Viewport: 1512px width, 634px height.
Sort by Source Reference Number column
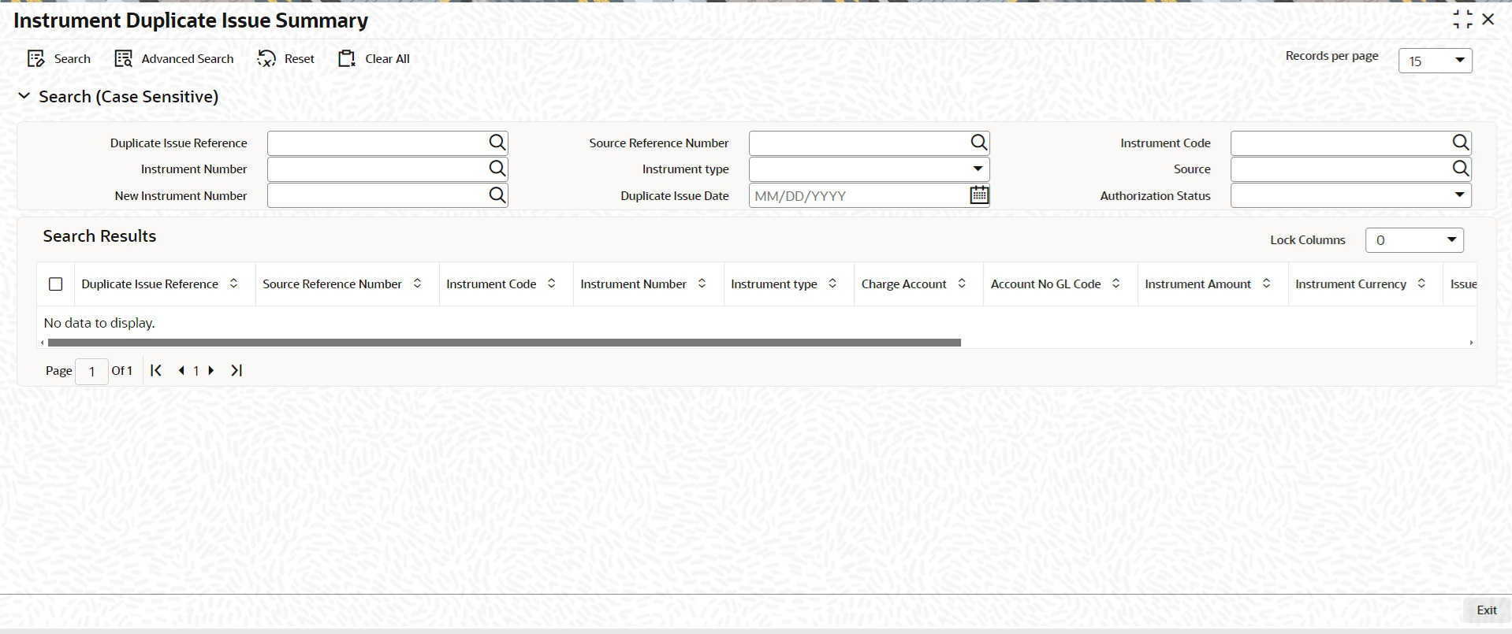point(417,284)
